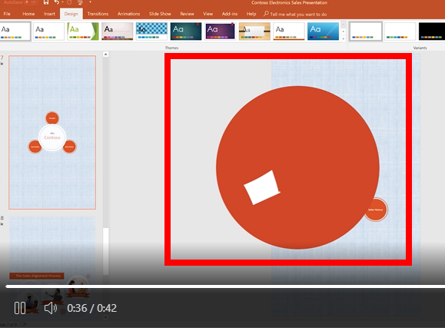This screenshot has width=445, height=331.
Task: Click the white rotated rectangle in the circle
Action: click(262, 187)
